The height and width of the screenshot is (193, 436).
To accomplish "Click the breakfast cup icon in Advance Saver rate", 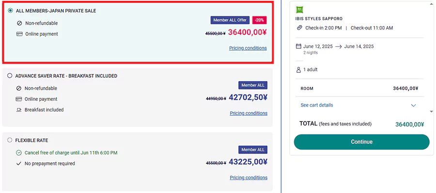I will (x=19, y=110).
